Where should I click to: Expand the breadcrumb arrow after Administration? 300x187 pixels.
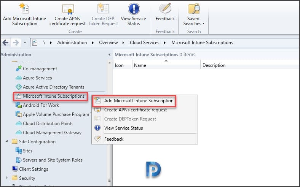pyautogui.click(x=93, y=43)
